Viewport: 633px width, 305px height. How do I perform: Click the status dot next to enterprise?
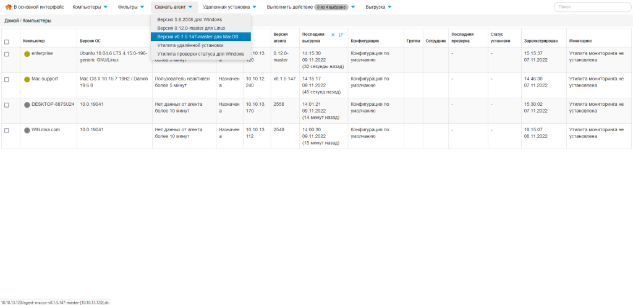coord(27,54)
